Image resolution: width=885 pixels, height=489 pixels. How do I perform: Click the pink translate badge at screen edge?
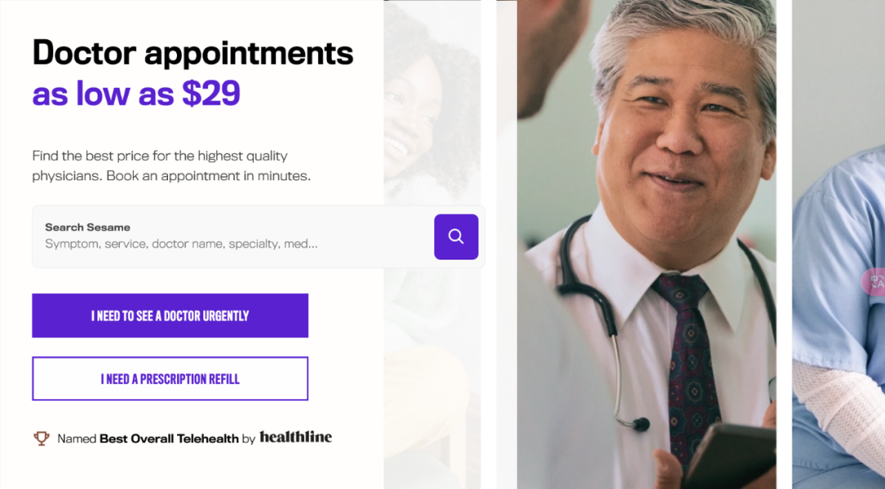pos(874,282)
